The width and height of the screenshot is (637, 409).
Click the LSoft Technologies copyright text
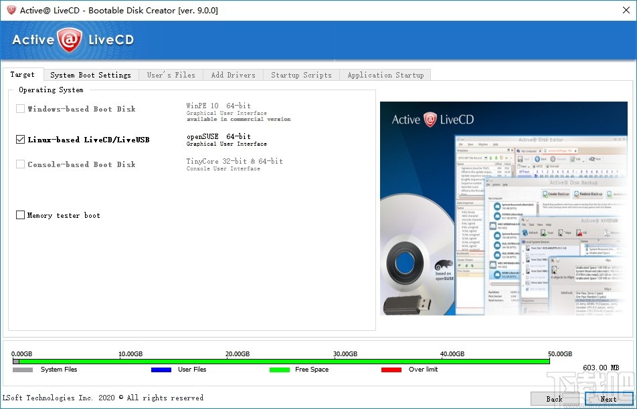(x=103, y=398)
